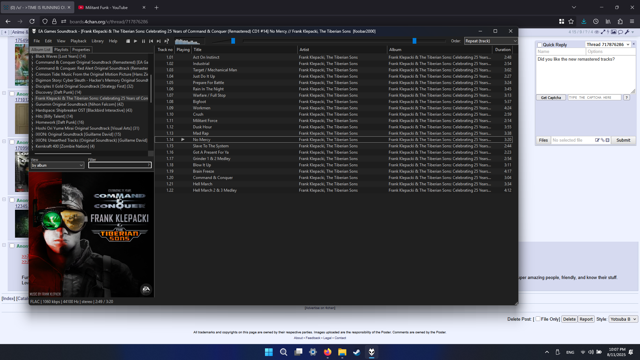
Task: Open the foobar2000 Playback menu
Action: pos(78,41)
